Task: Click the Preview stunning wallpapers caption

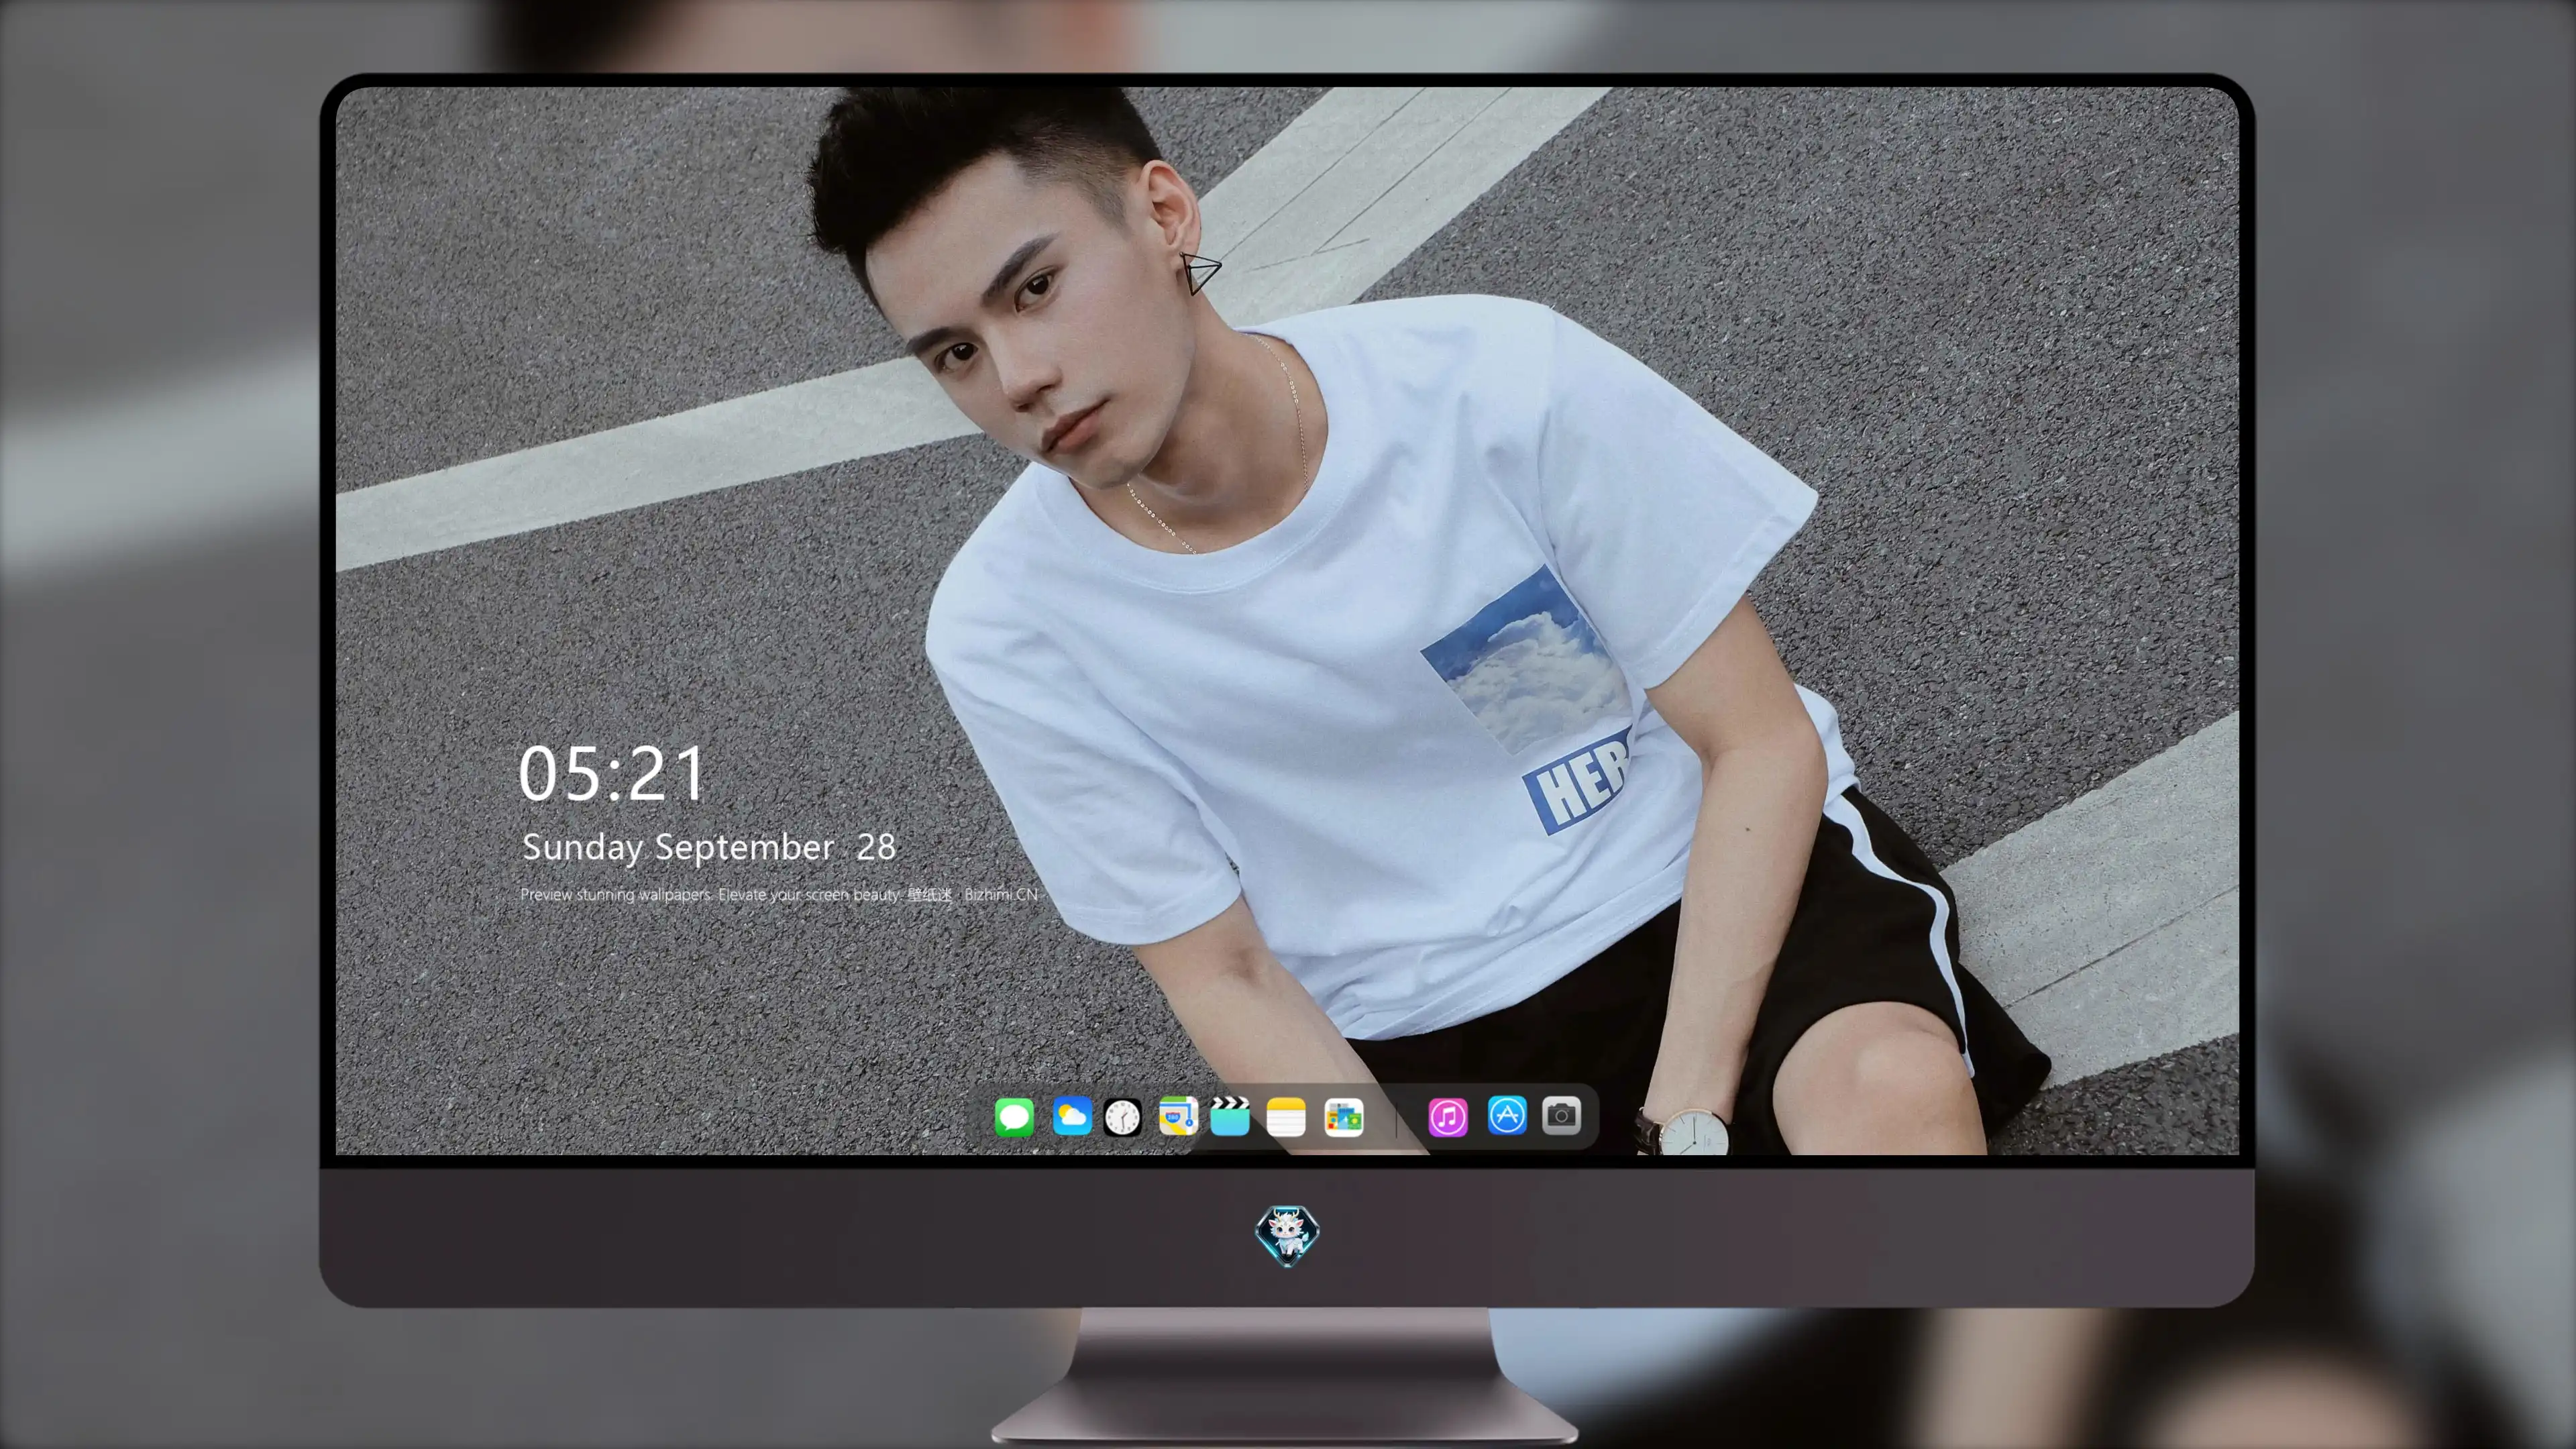Action: point(780,894)
